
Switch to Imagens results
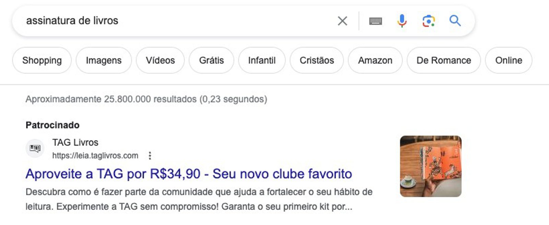pyautogui.click(x=104, y=60)
